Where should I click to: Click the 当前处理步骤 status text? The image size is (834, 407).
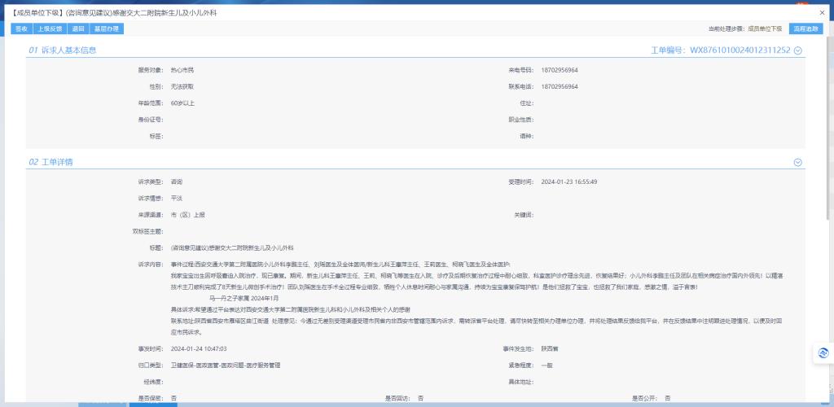click(x=745, y=28)
